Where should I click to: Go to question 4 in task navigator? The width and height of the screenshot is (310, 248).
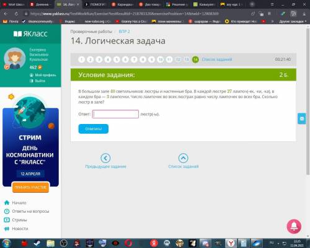108,60
